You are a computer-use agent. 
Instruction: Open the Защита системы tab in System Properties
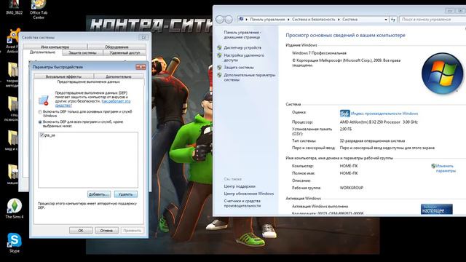tap(82, 53)
